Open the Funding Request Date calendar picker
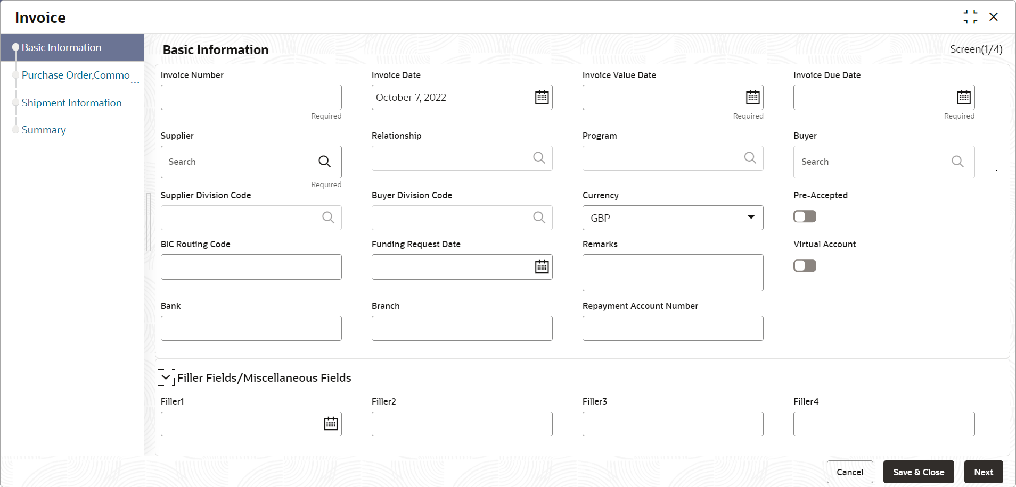The image size is (1016, 487). click(542, 267)
